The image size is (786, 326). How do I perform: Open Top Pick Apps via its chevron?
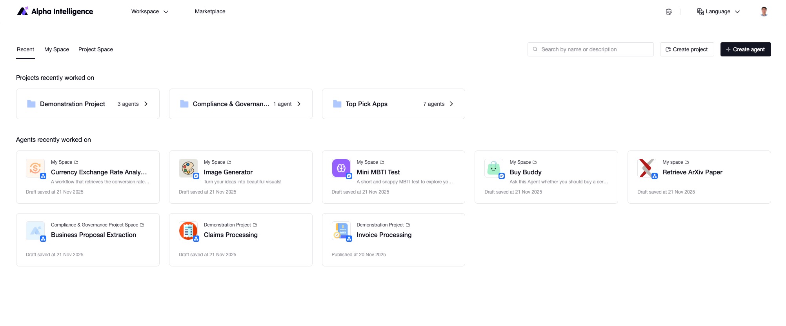451,104
